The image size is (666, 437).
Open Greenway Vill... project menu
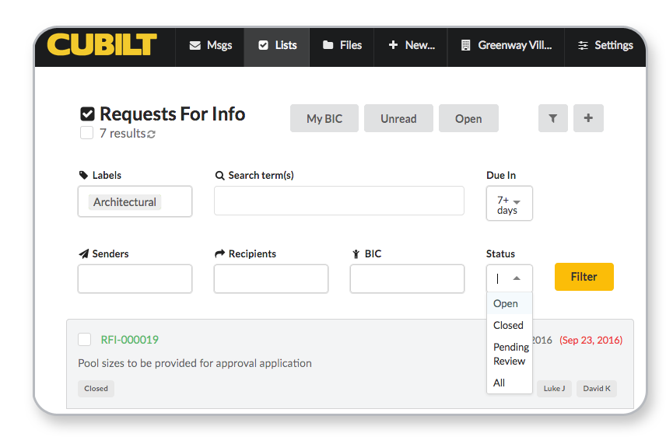pyautogui.click(x=507, y=45)
